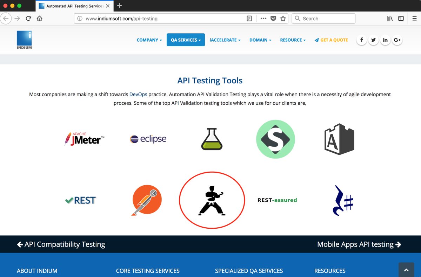Open Indium's Facebook page
This screenshot has height=277, width=421.
tap(362, 40)
